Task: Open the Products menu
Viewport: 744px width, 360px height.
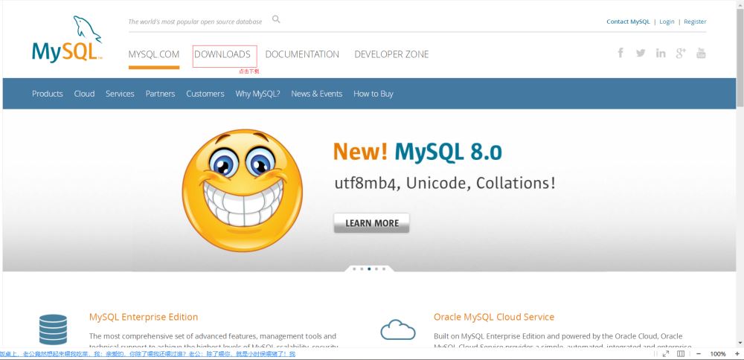Action: coord(48,94)
